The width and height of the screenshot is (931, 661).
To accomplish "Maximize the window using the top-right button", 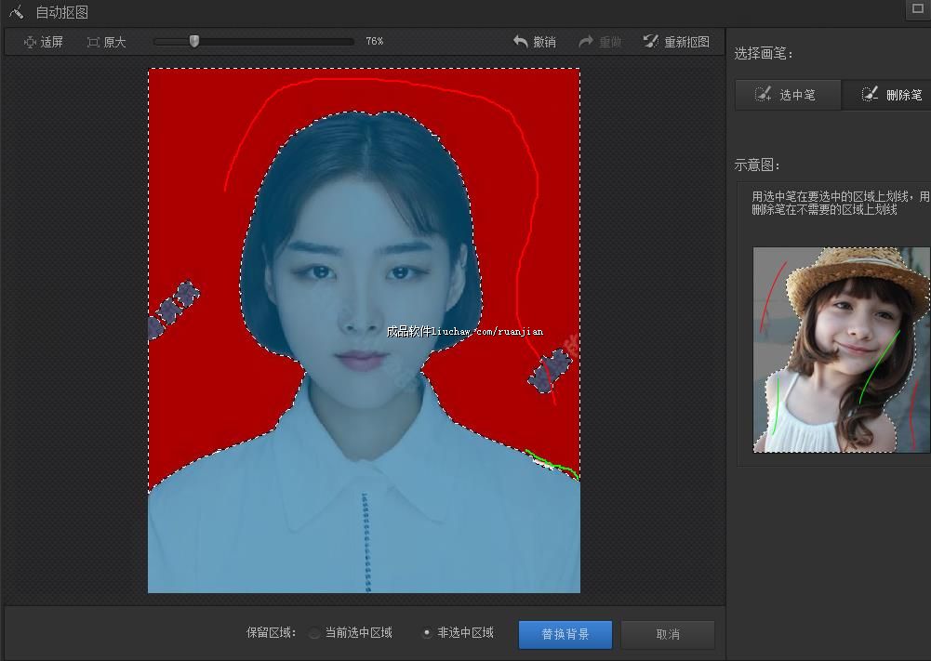I will click(918, 9).
